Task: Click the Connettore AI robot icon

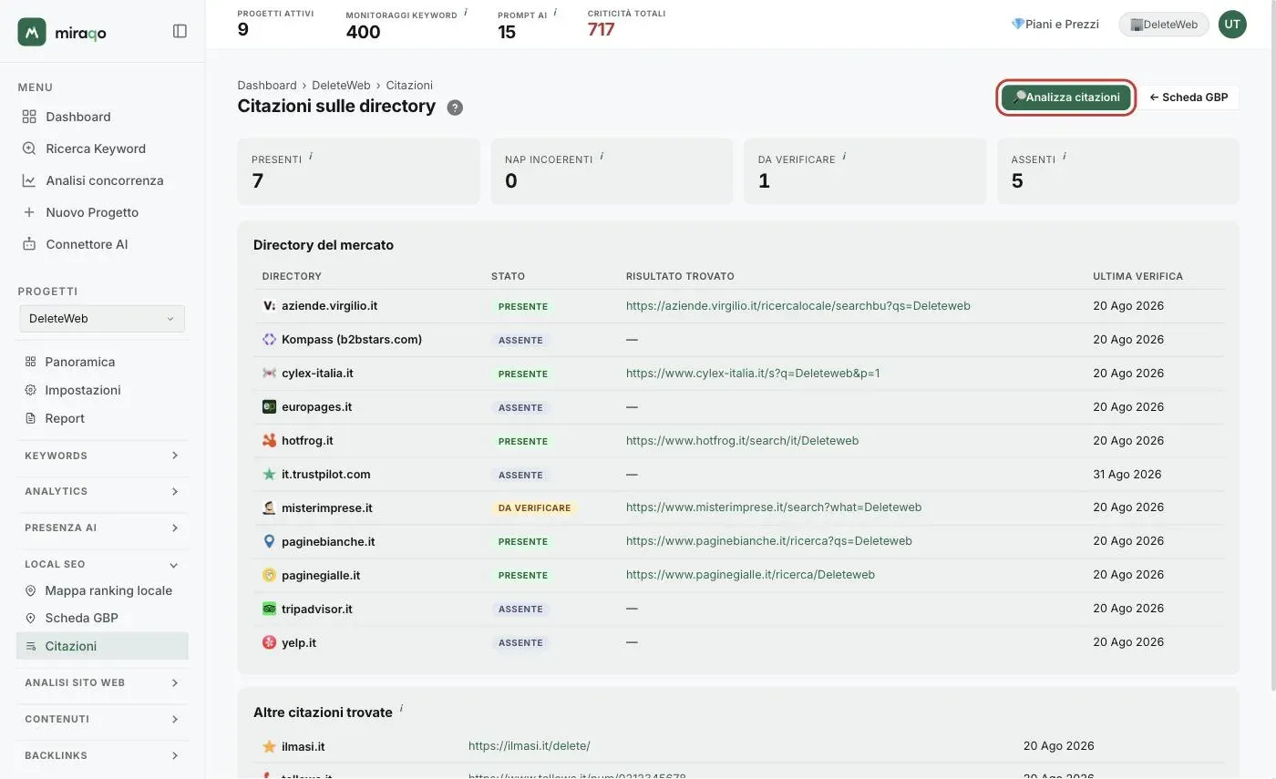Action: click(29, 244)
